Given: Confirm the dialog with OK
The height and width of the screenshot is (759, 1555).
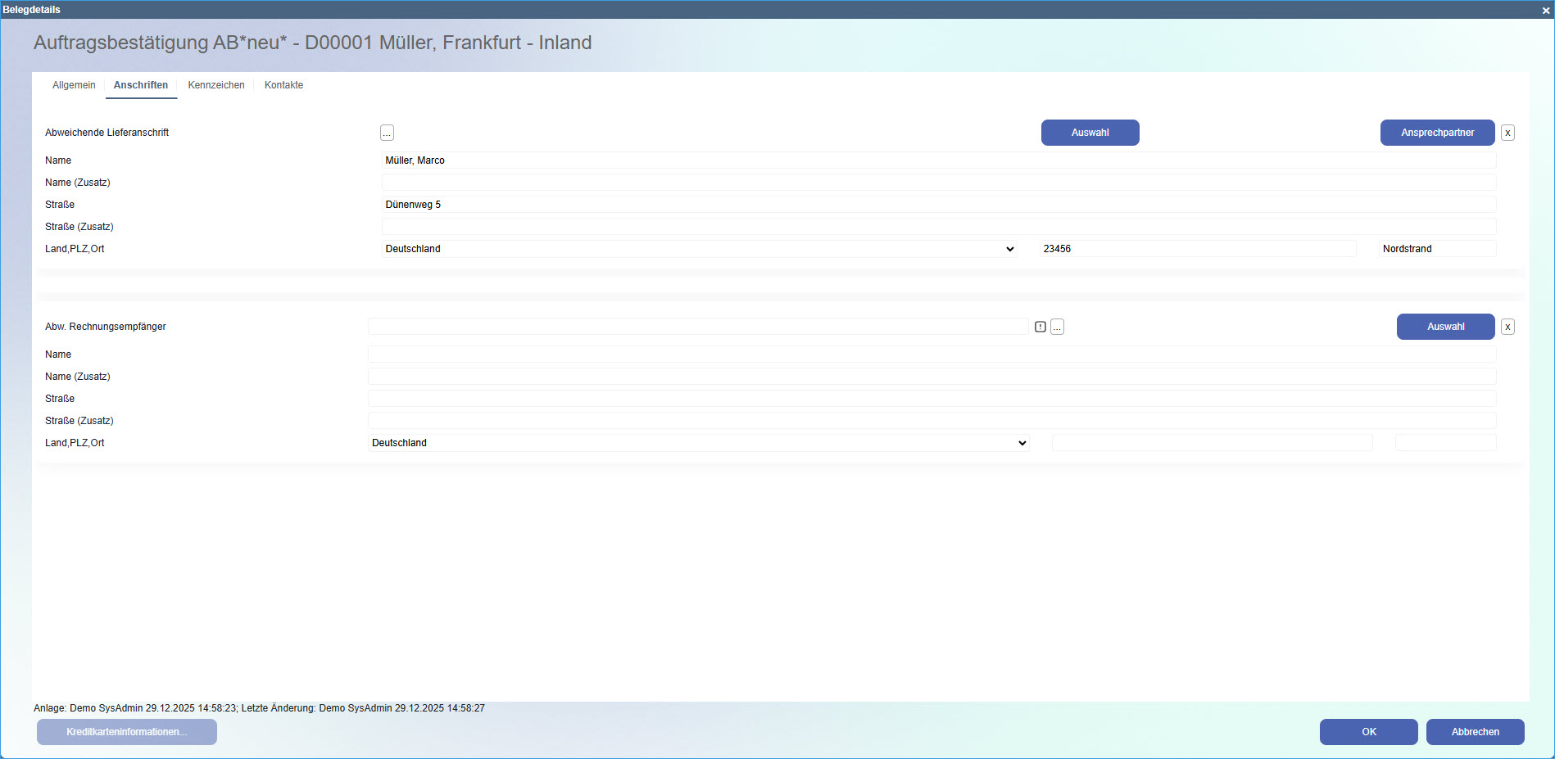Looking at the screenshot, I should click(1367, 731).
